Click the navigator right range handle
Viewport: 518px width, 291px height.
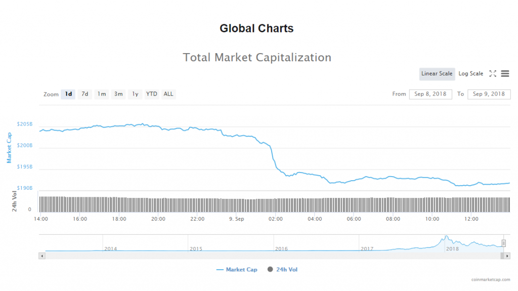coord(504,243)
